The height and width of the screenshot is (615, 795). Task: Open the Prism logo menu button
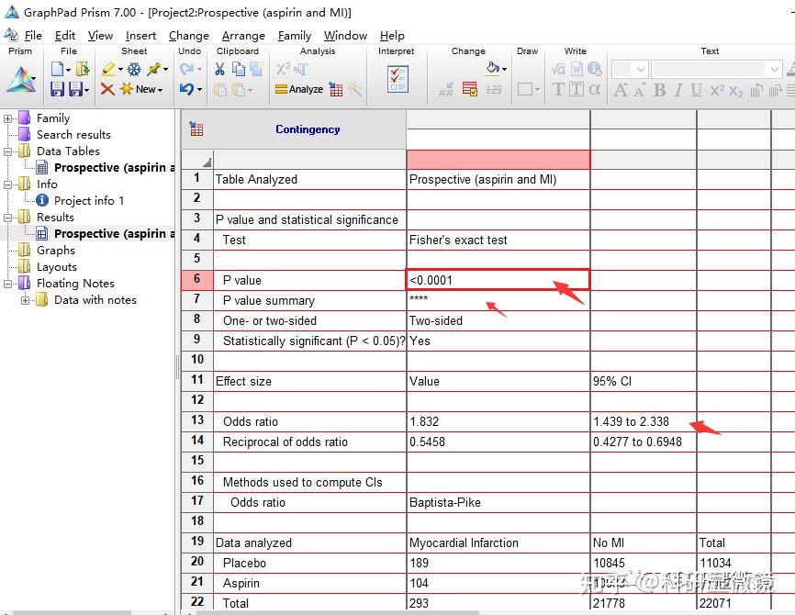click(x=21, y=80)
